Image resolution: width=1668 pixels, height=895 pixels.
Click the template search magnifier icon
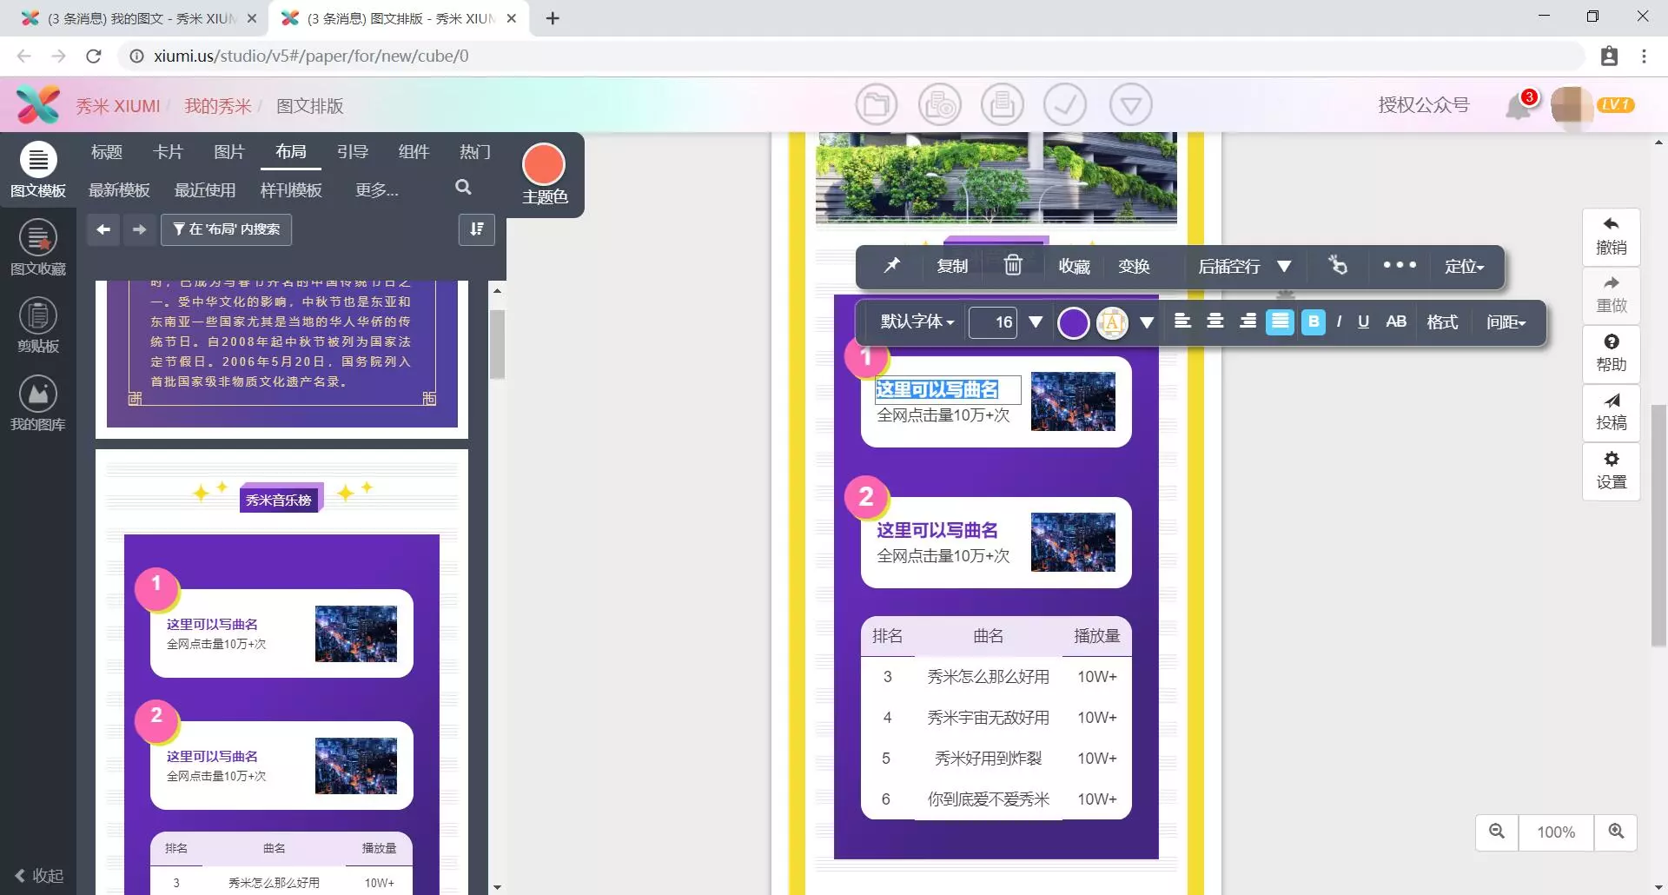tap(463, 187)
